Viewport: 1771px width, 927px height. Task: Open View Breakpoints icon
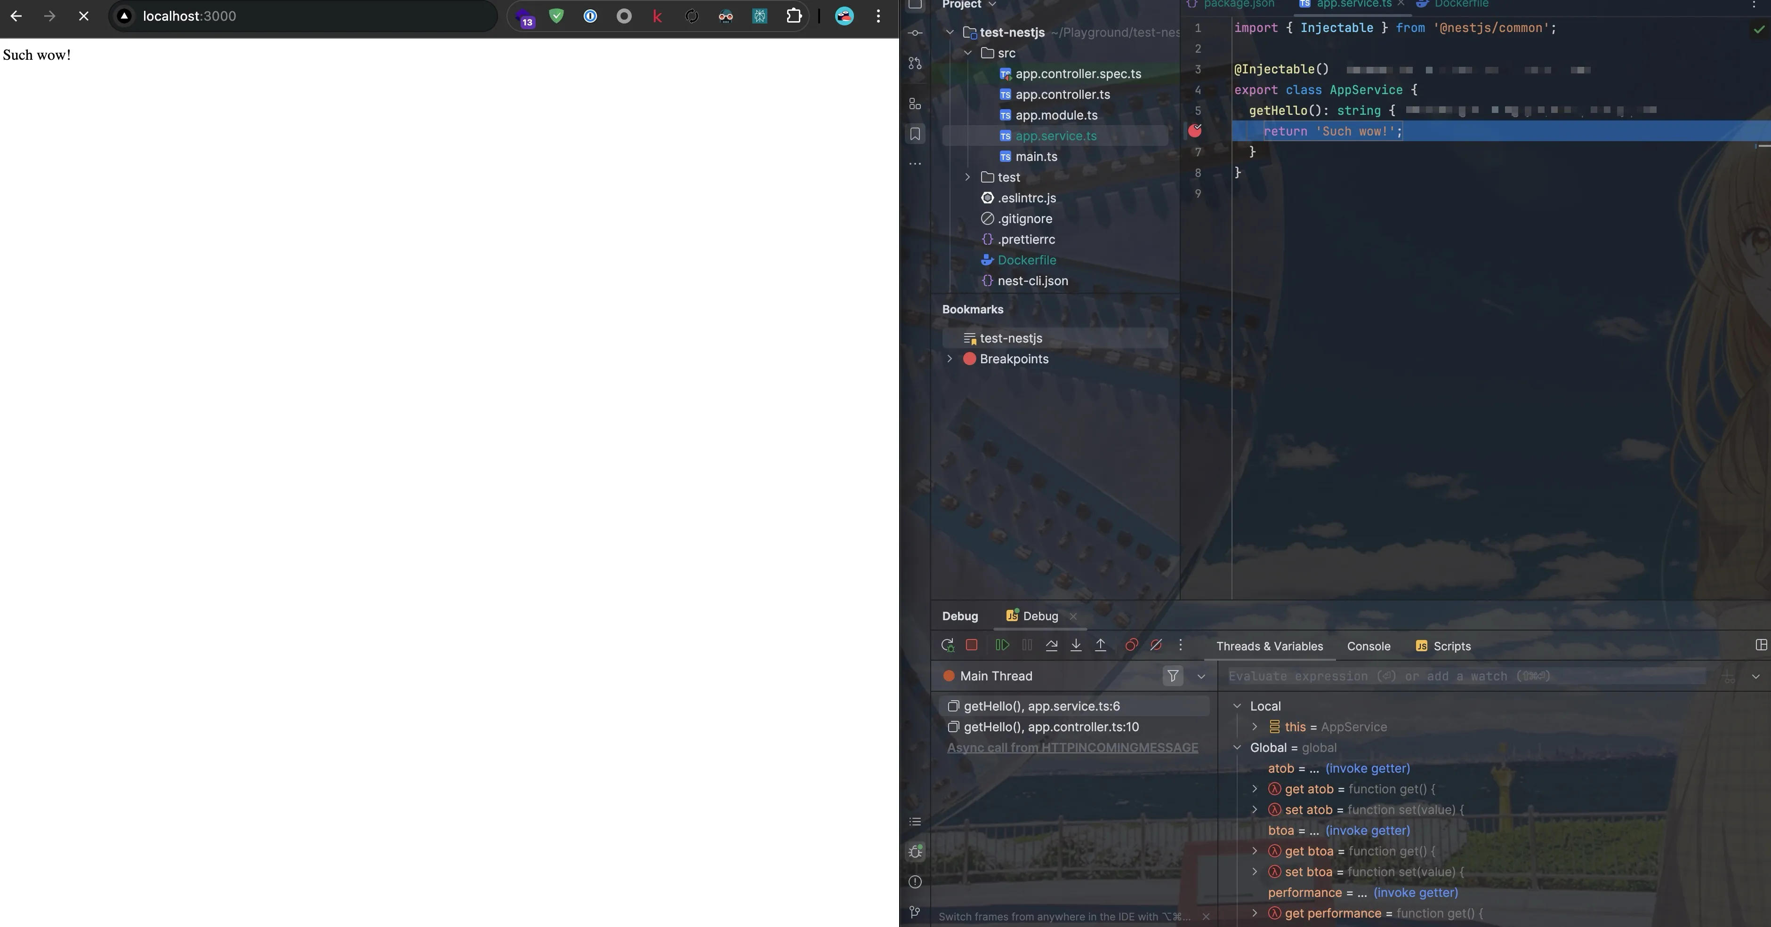pyautogui.click(x=1131, y=645)
